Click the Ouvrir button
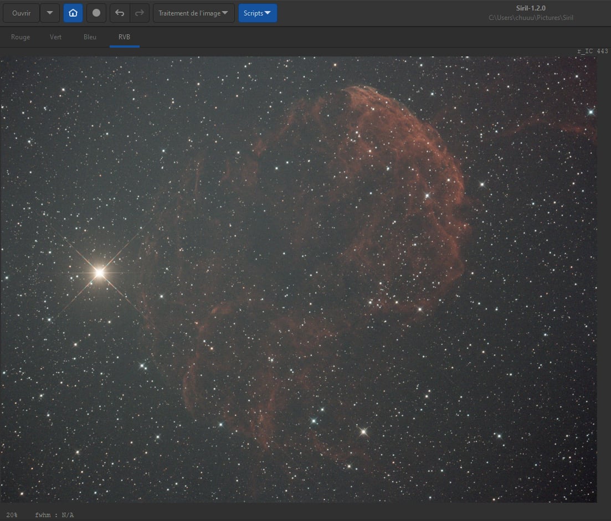 (21, 13)
